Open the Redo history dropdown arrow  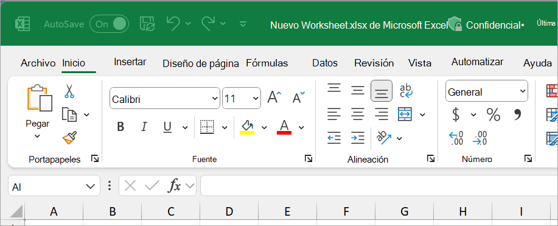coord(223,24)
